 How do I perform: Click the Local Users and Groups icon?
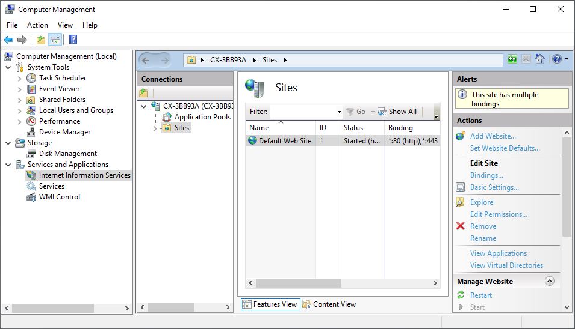[x=31, y=110]
